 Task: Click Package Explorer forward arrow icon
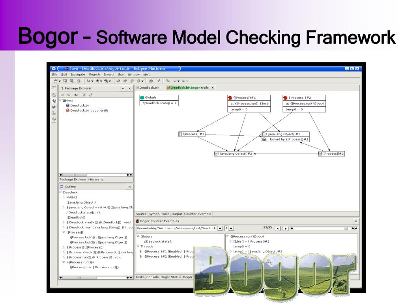click(x=69, y=95)
